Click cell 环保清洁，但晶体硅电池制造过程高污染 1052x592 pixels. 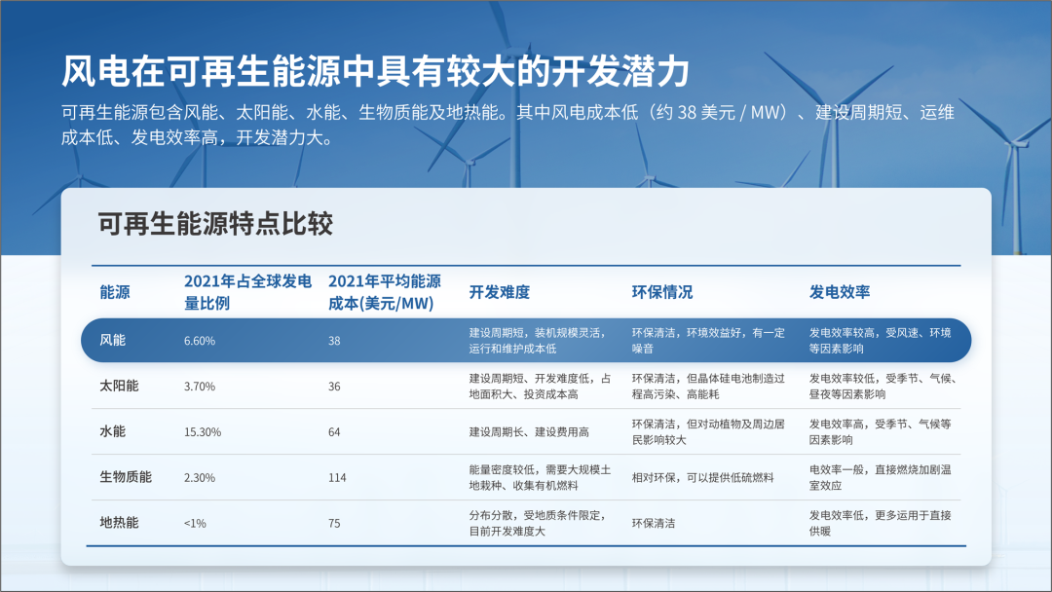point(708,387)
